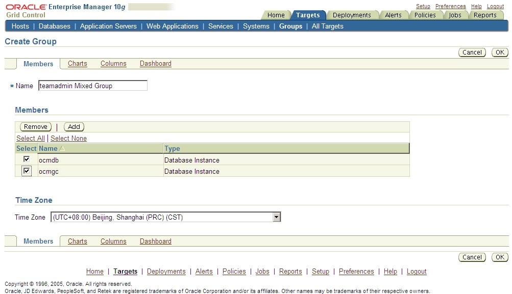This screenshot has height=294, width=512.
Task: Go to the Policies main tab
Action: 425,15
